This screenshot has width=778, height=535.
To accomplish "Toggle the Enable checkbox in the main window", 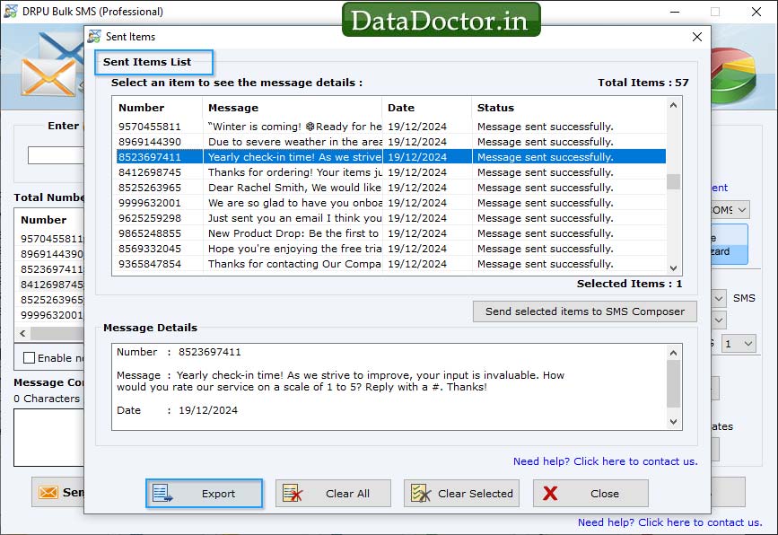I will pos(30,358).
